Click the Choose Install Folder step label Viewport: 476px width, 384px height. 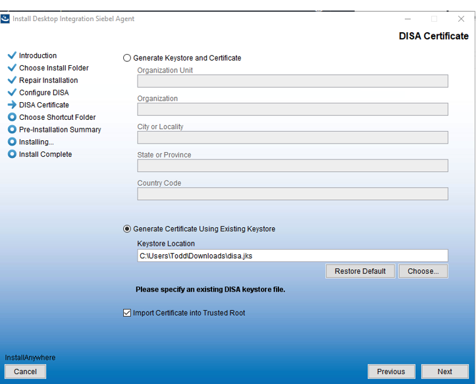54,68
